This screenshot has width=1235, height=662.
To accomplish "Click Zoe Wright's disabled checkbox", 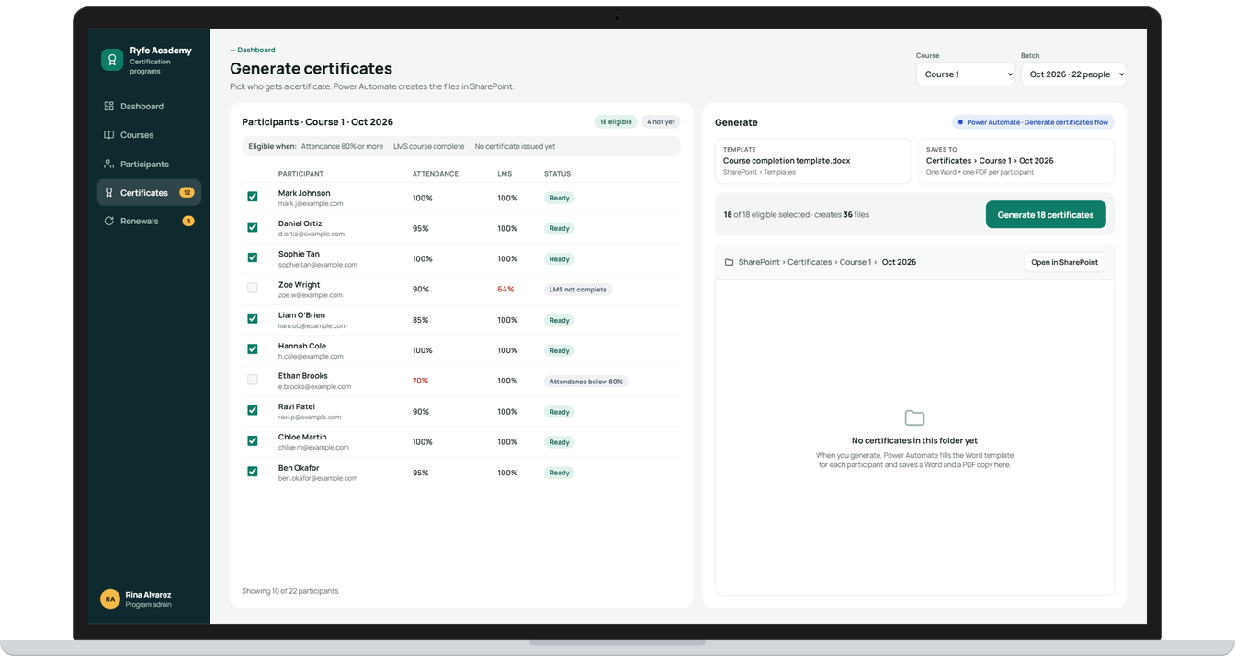I will click(x=253, y=288).
